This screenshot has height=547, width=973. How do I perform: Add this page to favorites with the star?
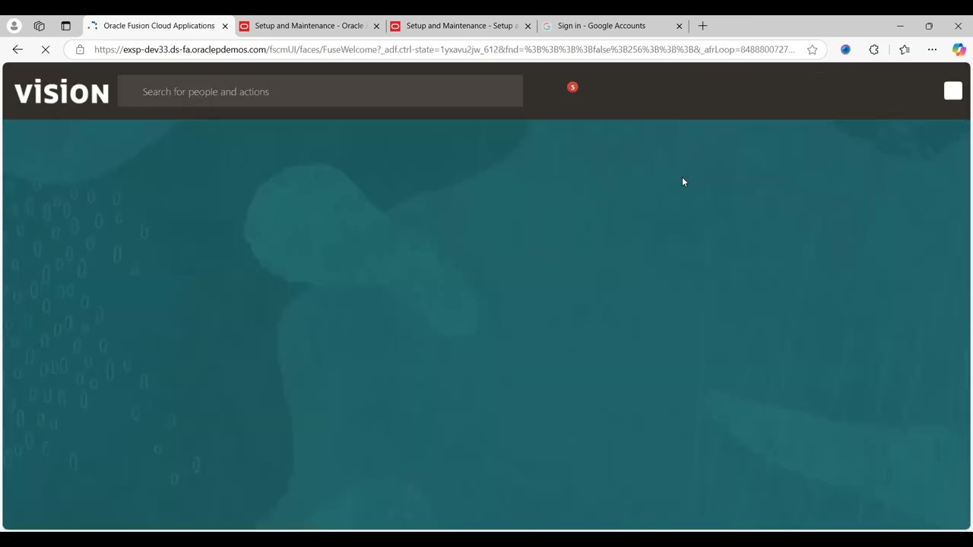813,49
